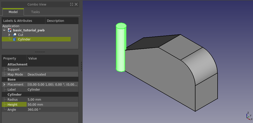The image size is (253, 123).
Task: Click the XYZ axis cross indicator
Action: (249, 116)
